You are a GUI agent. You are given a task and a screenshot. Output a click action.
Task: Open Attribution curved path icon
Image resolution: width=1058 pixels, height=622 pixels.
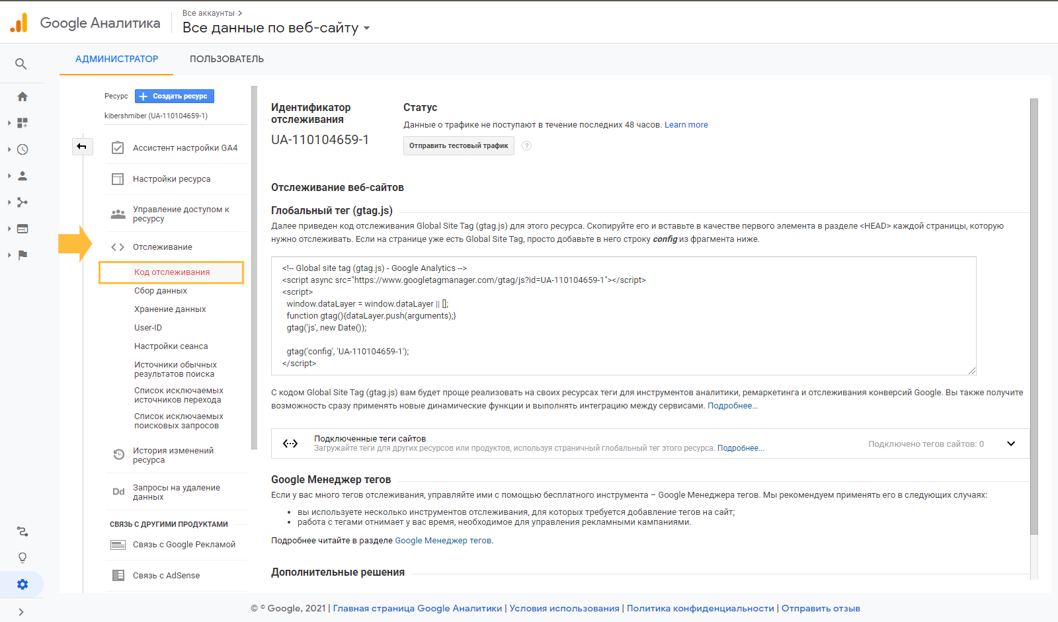22,531
